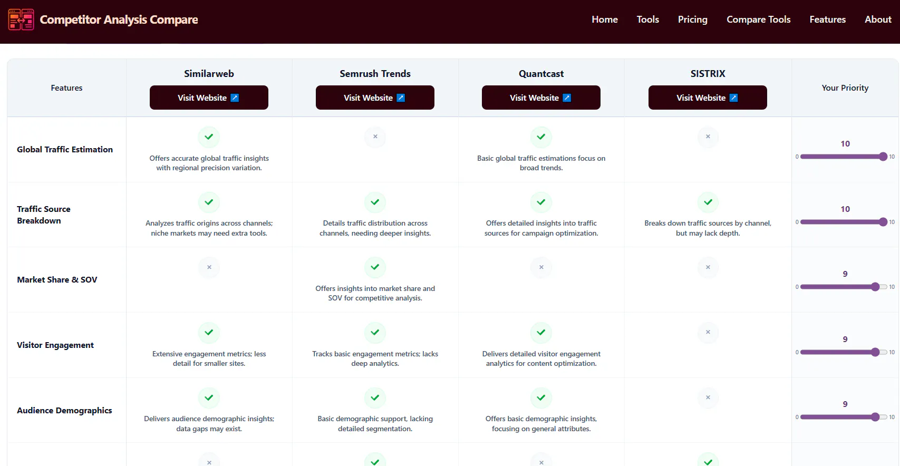Click Semrush Trends check icon for Visitor Engagement
Viewport: 900px width, 466px height.
pyautogui.click(x=375, y=333)
